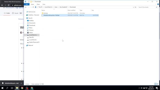Open Desktop in the navigation pane
Image resolution: width=160 pixels, height=90 pixels.
tap(31, 20)
